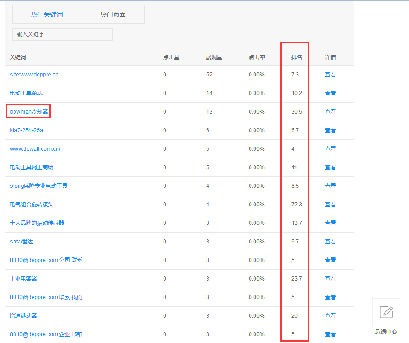
Task: Open the 电动工具商城 keyword link
Action: point(26,93)
